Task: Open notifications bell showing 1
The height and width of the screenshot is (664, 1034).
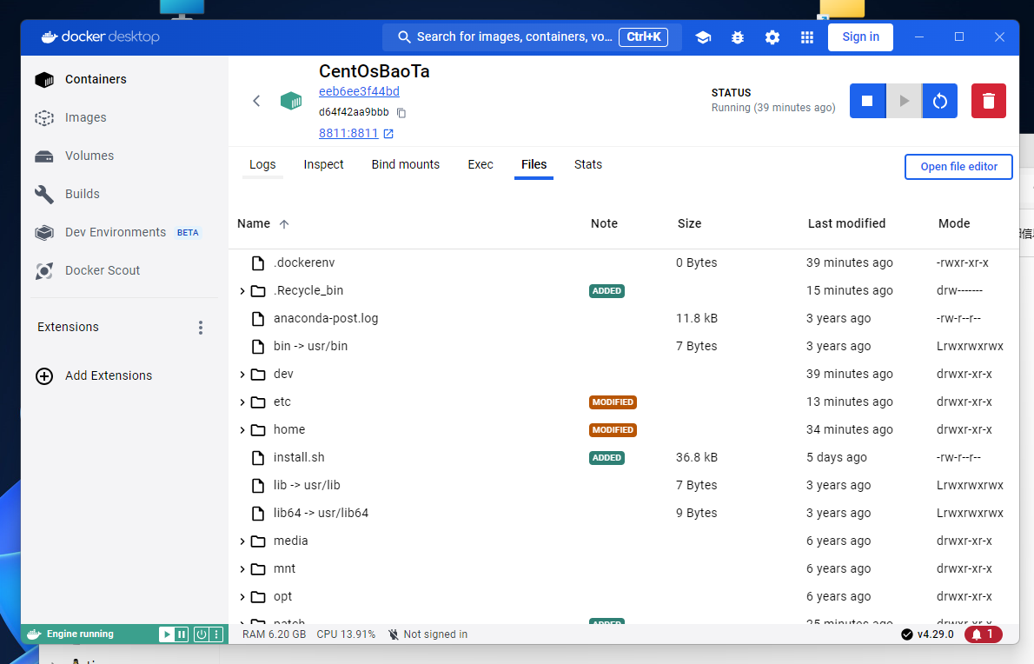Action: 984,634
